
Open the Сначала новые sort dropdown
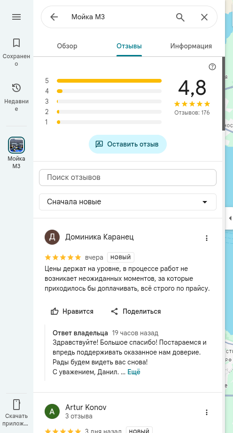tap(128, 202)
